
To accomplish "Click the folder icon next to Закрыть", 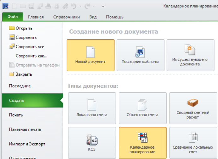I will 12,74.
